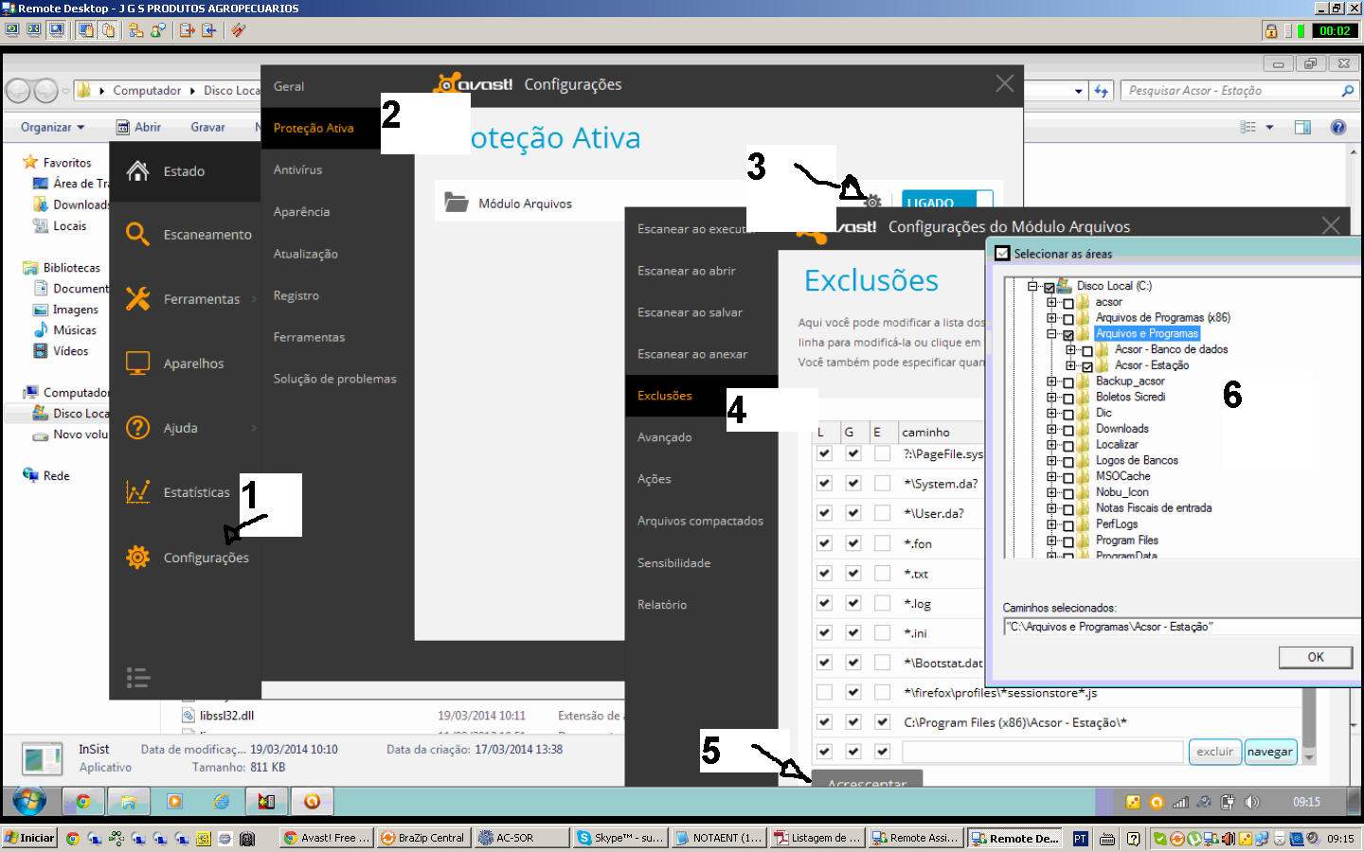Click the Ferramentas wrench icon in sidebar

pyautogui.click(x=138, y=298)
